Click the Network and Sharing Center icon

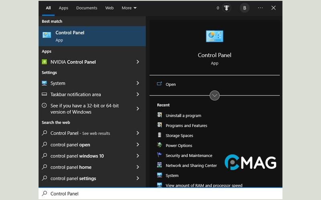point(160,166)
